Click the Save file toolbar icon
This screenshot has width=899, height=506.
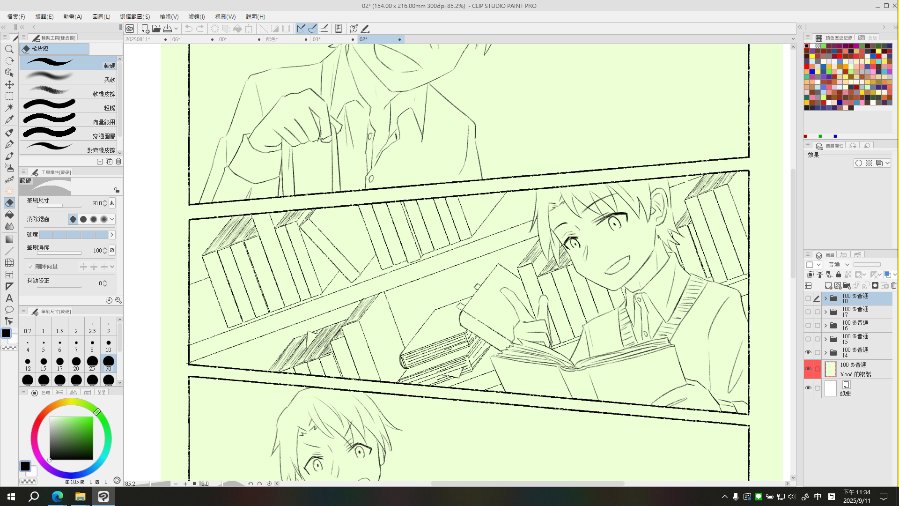pos(167,29)
